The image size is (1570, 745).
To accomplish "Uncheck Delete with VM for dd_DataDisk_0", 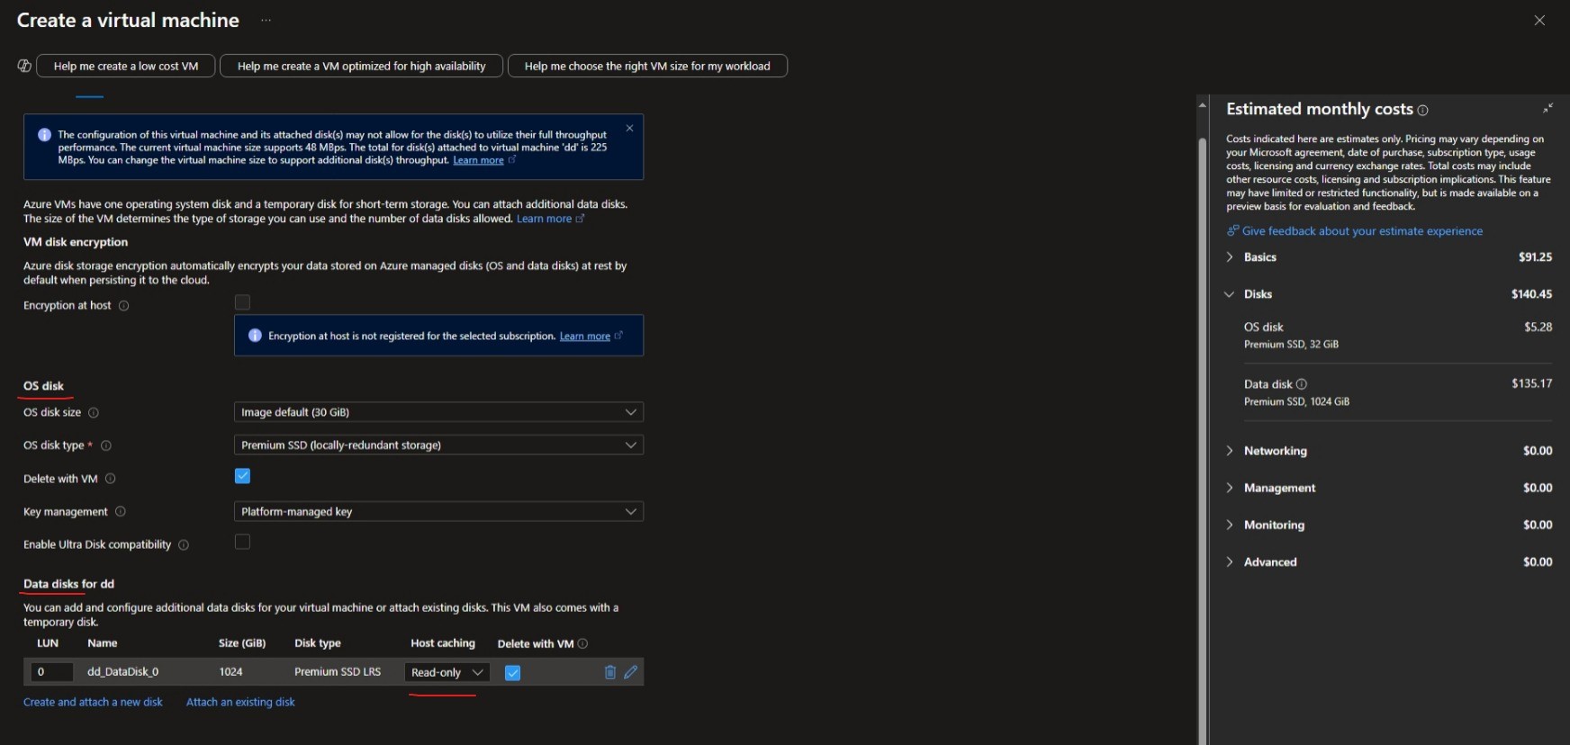I will [512, 673].
